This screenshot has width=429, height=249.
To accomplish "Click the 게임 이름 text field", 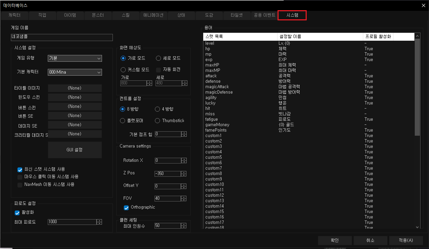I will [62, 37].
